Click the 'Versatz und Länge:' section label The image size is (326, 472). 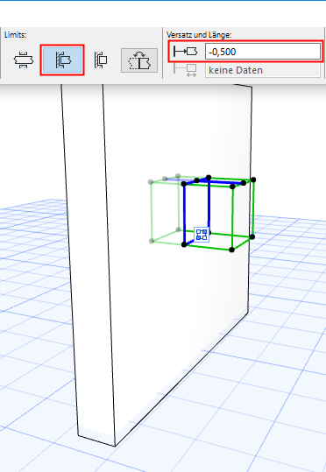point(199,35)
